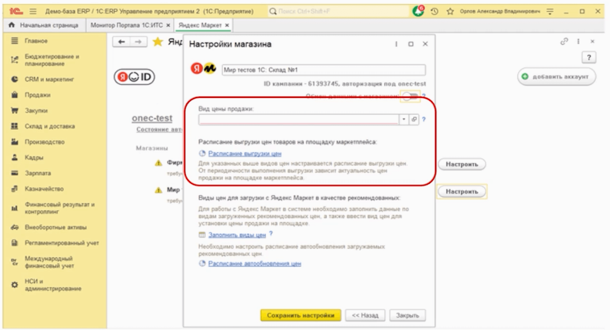The width and height of the screenshot is (610, 330).
Task: Click the search magnifier icon
Action: [273, 11]
